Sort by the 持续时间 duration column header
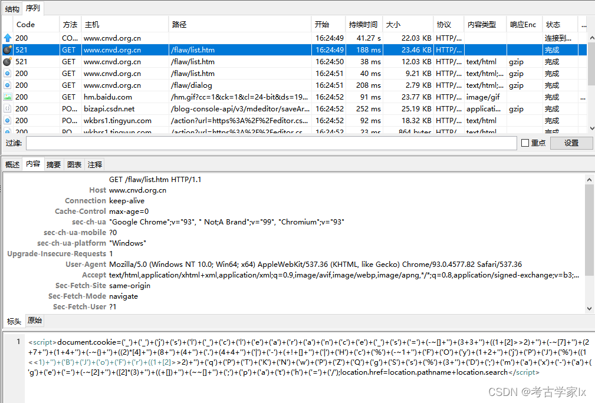The height and width of the screenshot is (403, 595). point(363,25)
